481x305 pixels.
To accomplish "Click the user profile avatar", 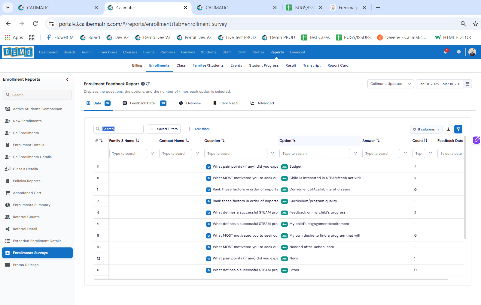I will point(472,52).
